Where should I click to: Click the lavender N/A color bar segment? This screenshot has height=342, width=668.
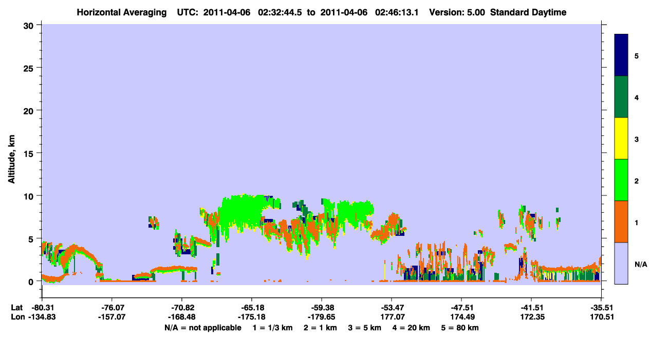pos(621,263)
